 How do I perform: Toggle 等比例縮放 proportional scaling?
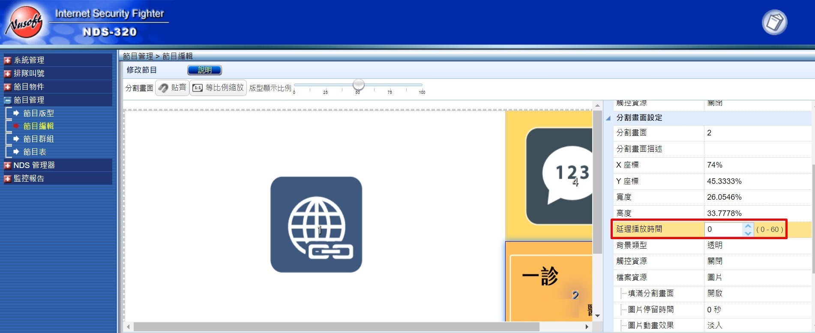click(218, 88)
